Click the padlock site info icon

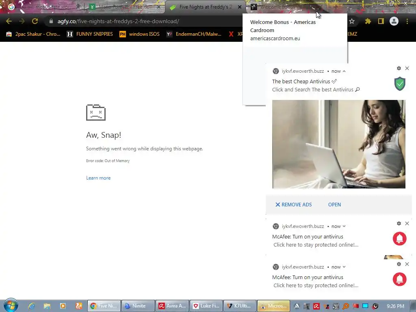51,21
